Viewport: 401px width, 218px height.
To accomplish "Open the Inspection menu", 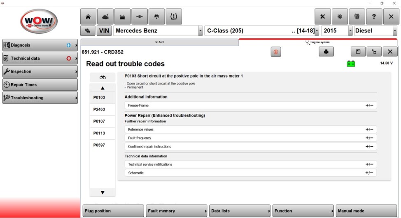I will (40, 71).
